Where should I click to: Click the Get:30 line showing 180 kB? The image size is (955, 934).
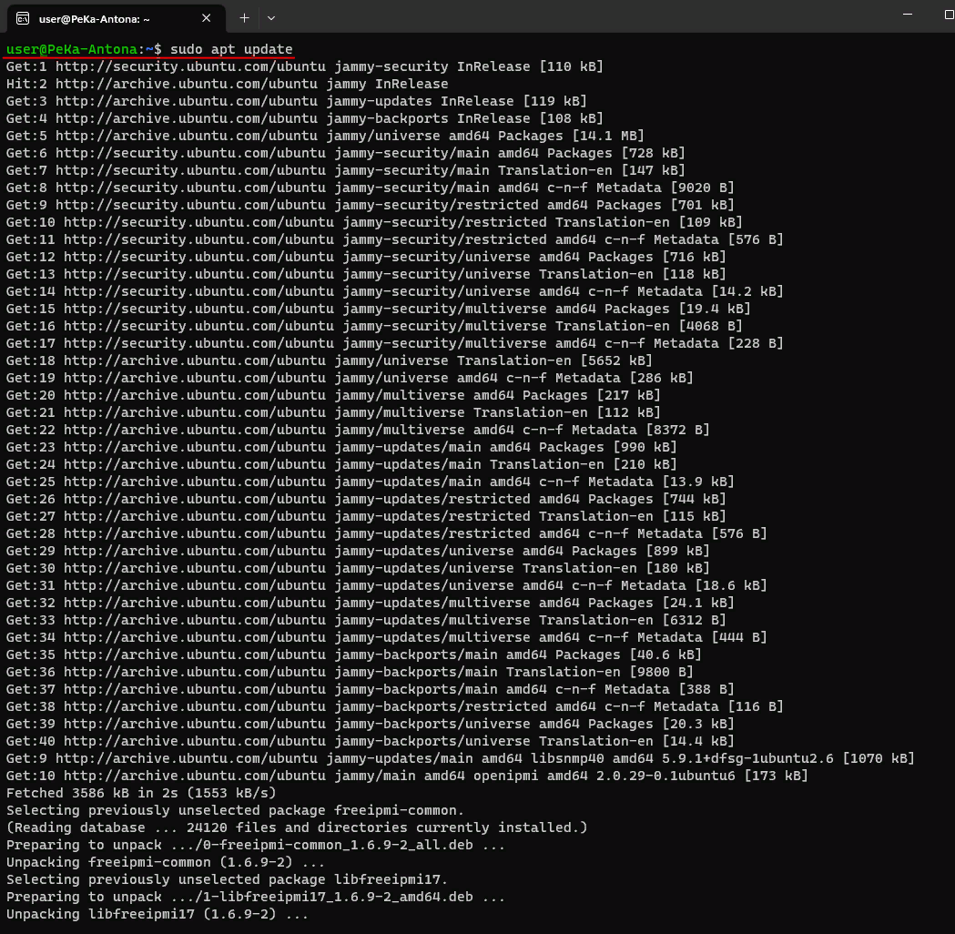coord(358,568)
